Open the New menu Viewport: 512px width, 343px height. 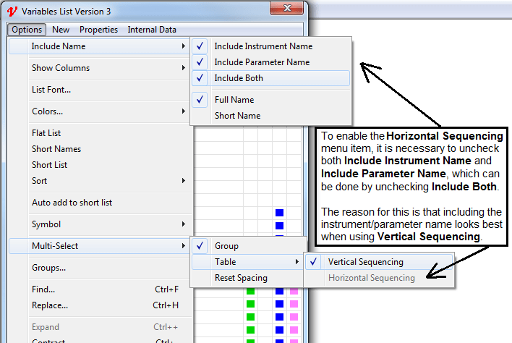pyautogui.click(x=61, y=30)
